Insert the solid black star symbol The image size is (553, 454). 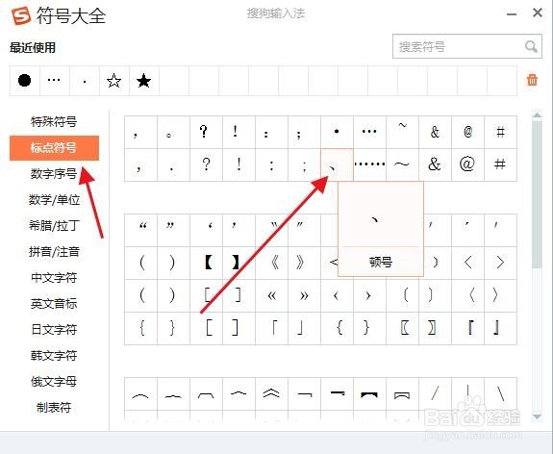144,81
